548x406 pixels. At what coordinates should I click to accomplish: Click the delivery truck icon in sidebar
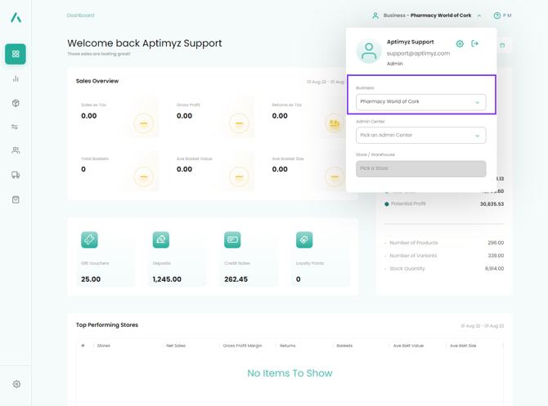[x=16, y=175]
